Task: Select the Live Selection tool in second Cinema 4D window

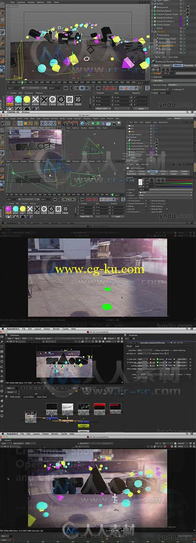Action: tap(15, 123)
